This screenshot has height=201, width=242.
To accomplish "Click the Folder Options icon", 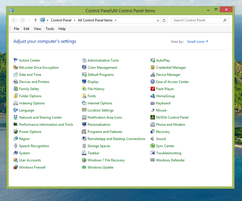I will pyautogui.click(x=16, y=96).
